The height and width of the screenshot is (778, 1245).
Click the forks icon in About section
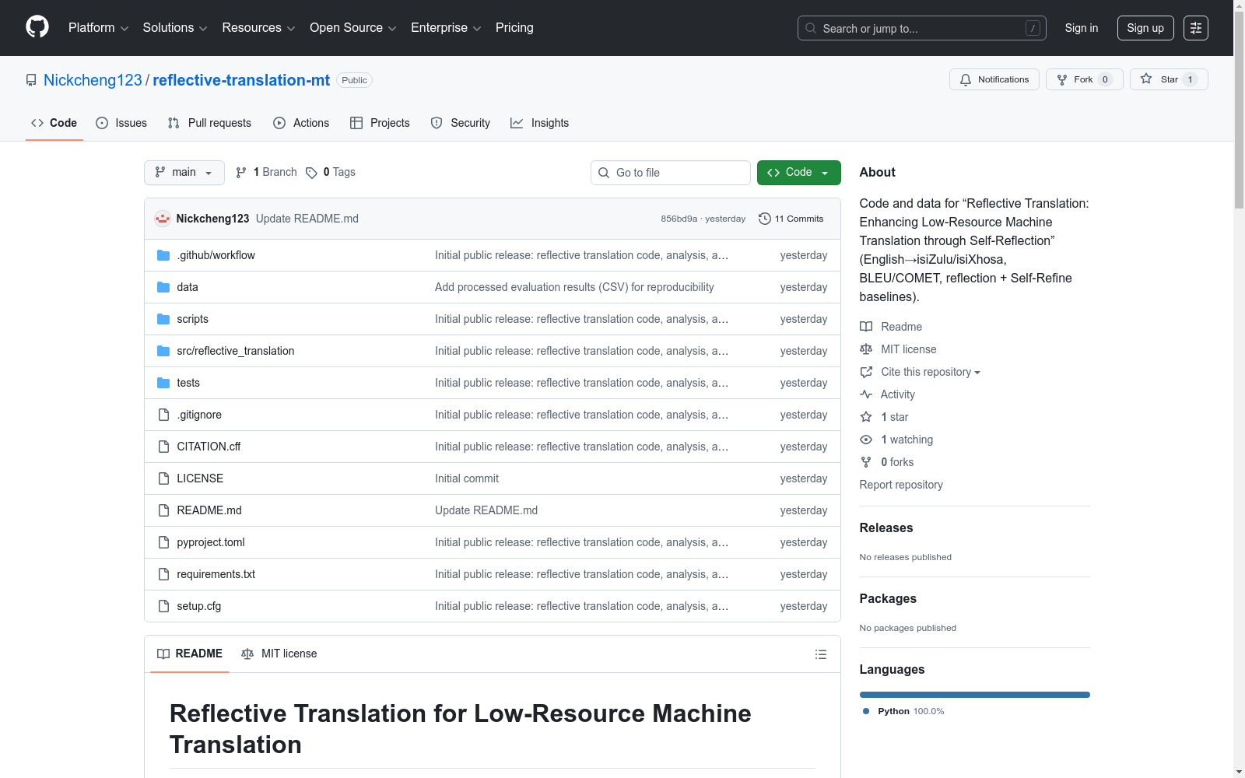866,462
